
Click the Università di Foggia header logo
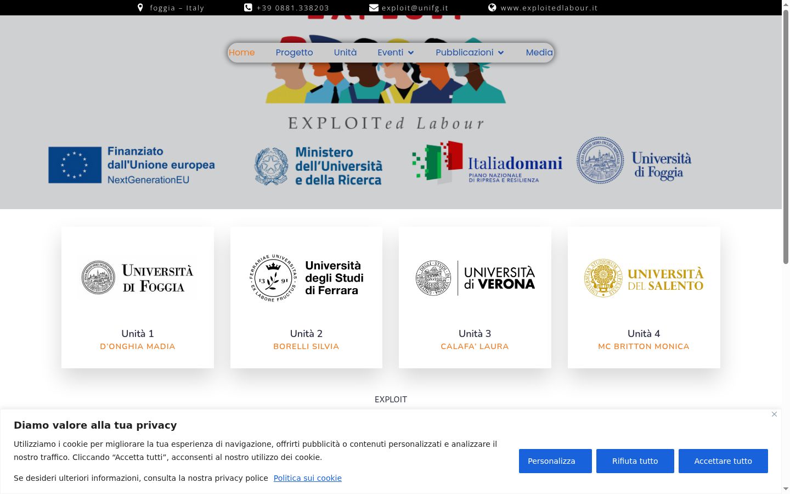point(634,160)
